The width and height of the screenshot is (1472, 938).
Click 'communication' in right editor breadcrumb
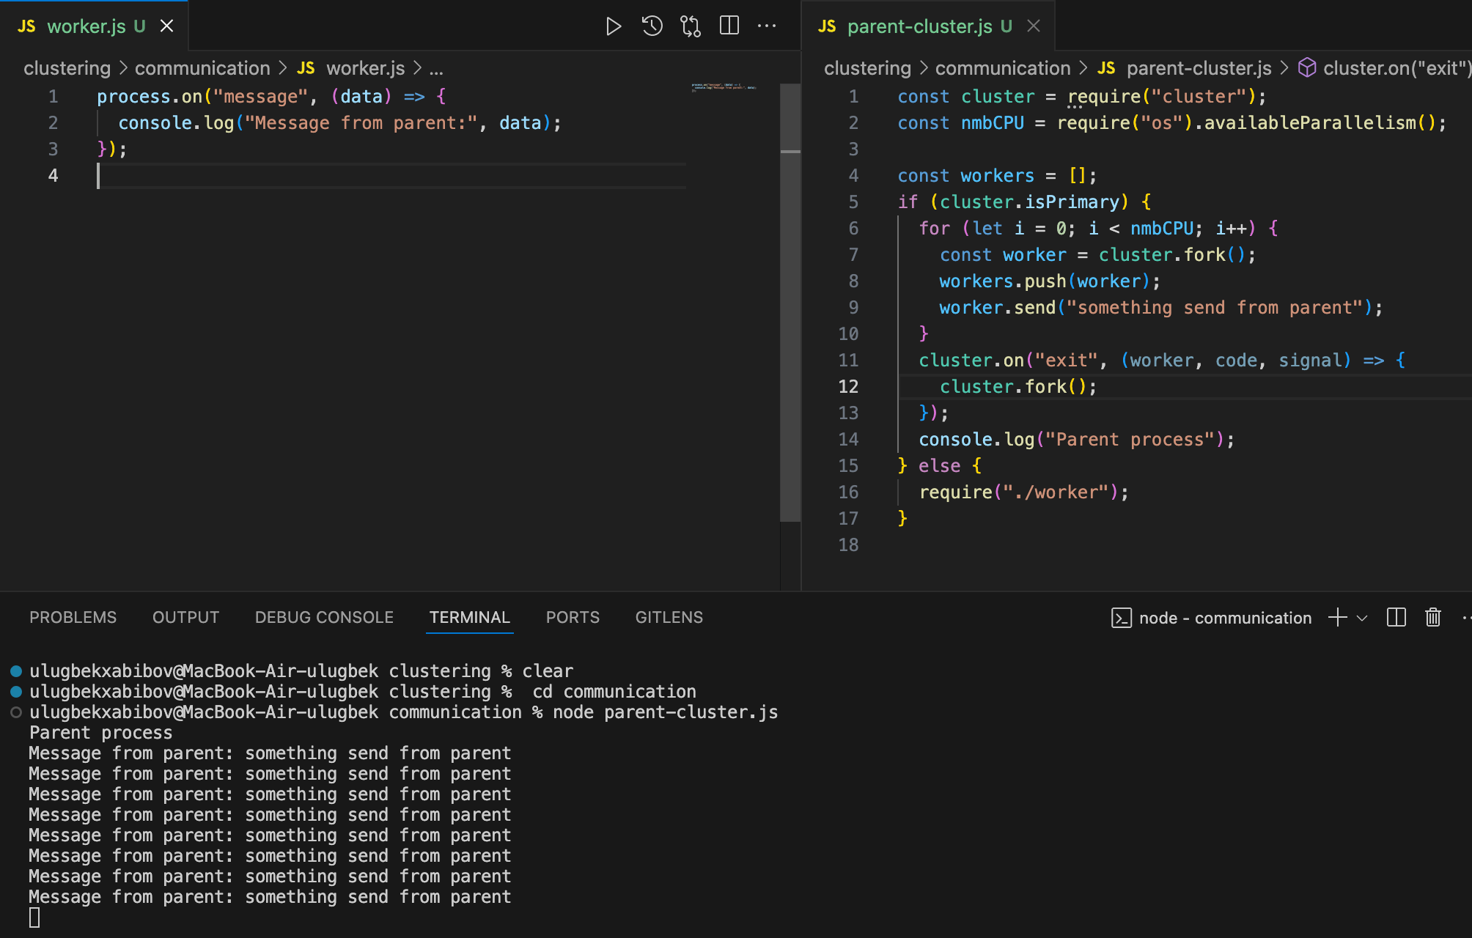click(1003, 68)
